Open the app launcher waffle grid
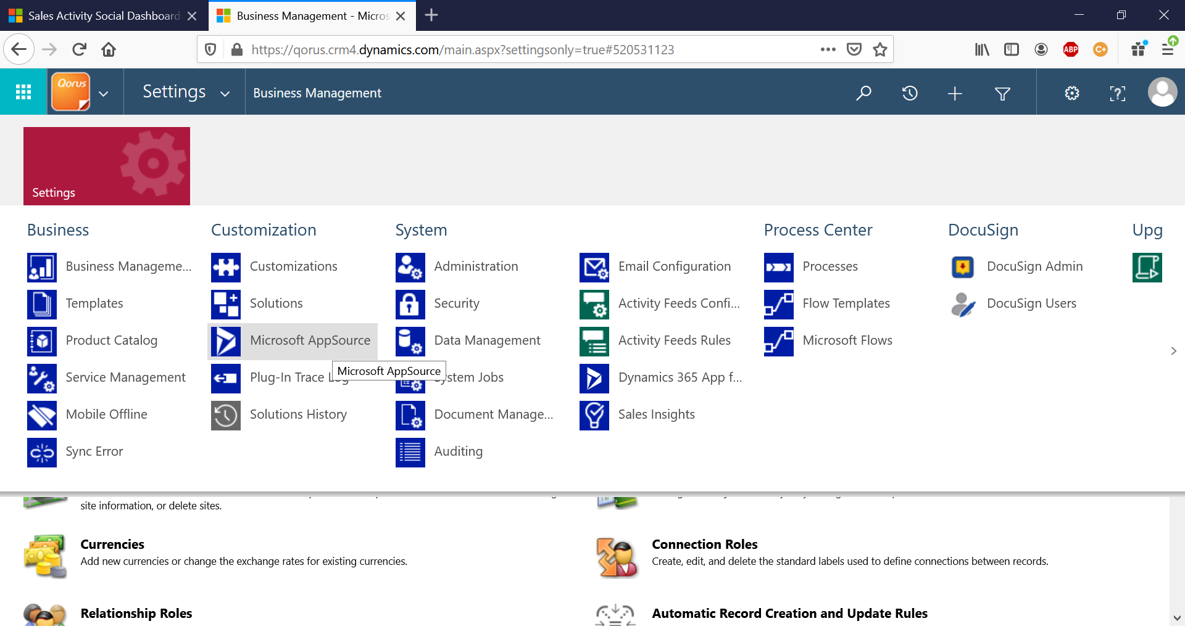Screen dimensions: 1185x629 [x=23, y=92]
